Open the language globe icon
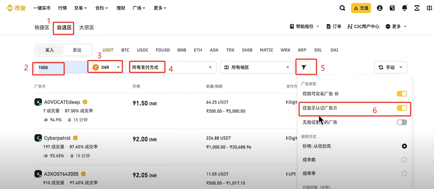The width and height of the screenshot is (434, 189). pos(429,8)
